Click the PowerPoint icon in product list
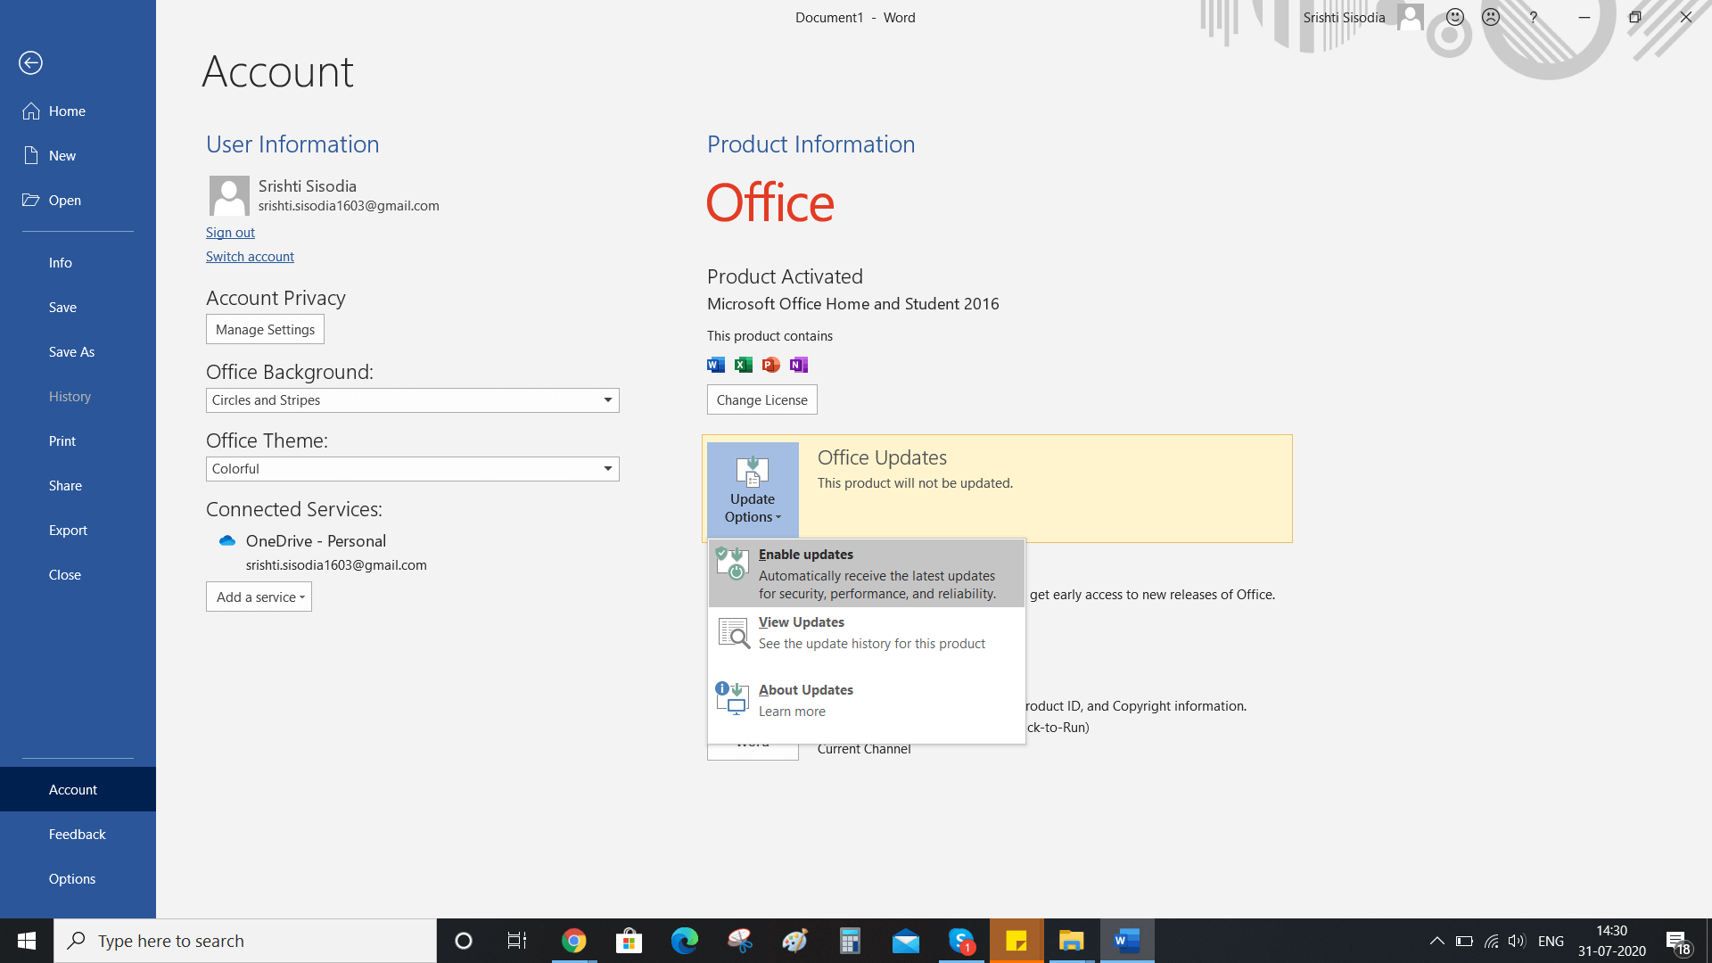Image resolution: width=1712 pixels, height=963 pixels. [770, 365]
